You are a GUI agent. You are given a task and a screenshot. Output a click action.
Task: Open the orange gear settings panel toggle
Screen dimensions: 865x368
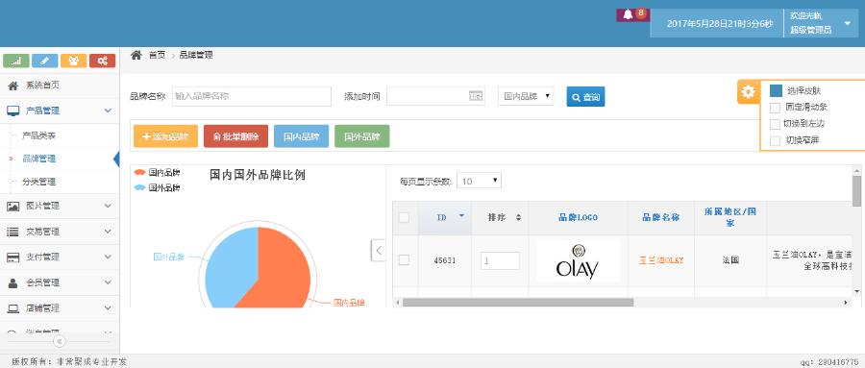click(x=749, y=91)
